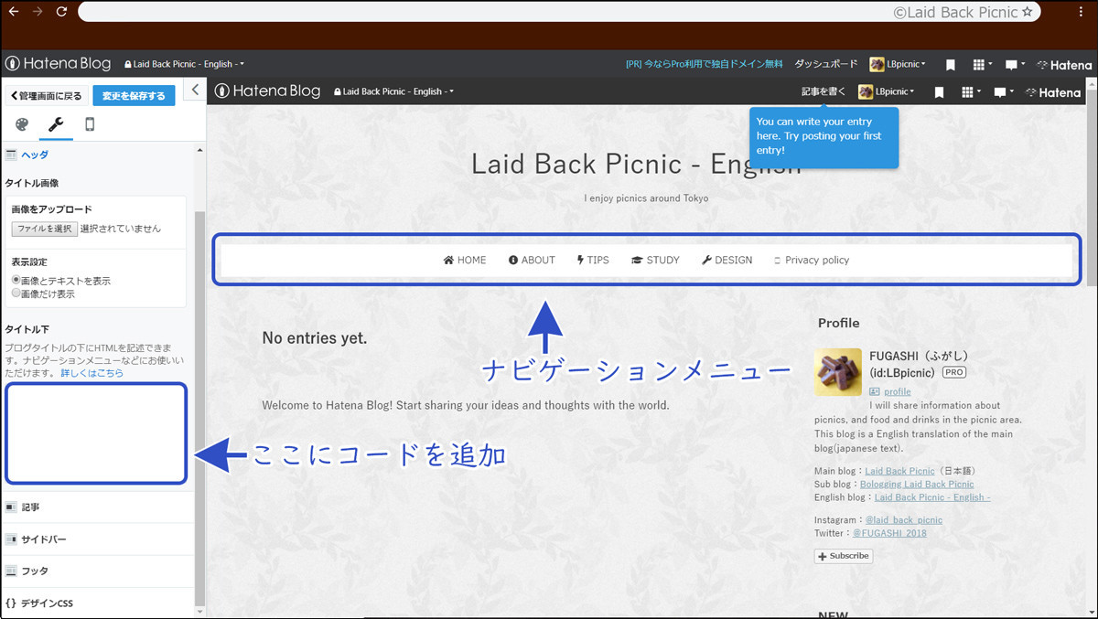Open TIPS in navigation menu
Image resolution: width=1098 pixels, height=619 pixels.
click(x=593, y=260)
